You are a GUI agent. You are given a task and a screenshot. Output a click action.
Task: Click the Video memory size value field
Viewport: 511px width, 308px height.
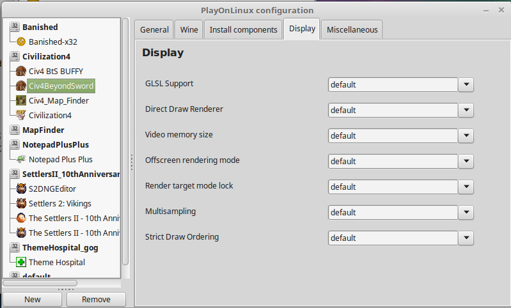pyautogui.click(x=393, y=135)
